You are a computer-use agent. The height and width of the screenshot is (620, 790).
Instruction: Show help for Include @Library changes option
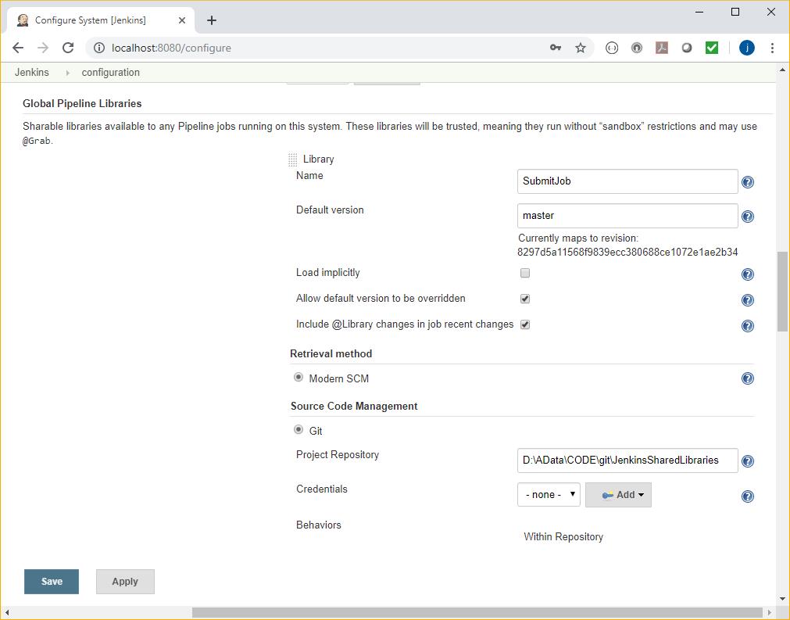[x=748, y=325]
